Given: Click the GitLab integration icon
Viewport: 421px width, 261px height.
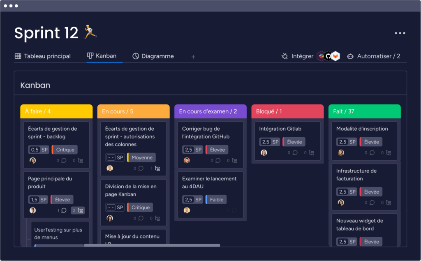Looking at the screenshot, I should click(336, 56).
